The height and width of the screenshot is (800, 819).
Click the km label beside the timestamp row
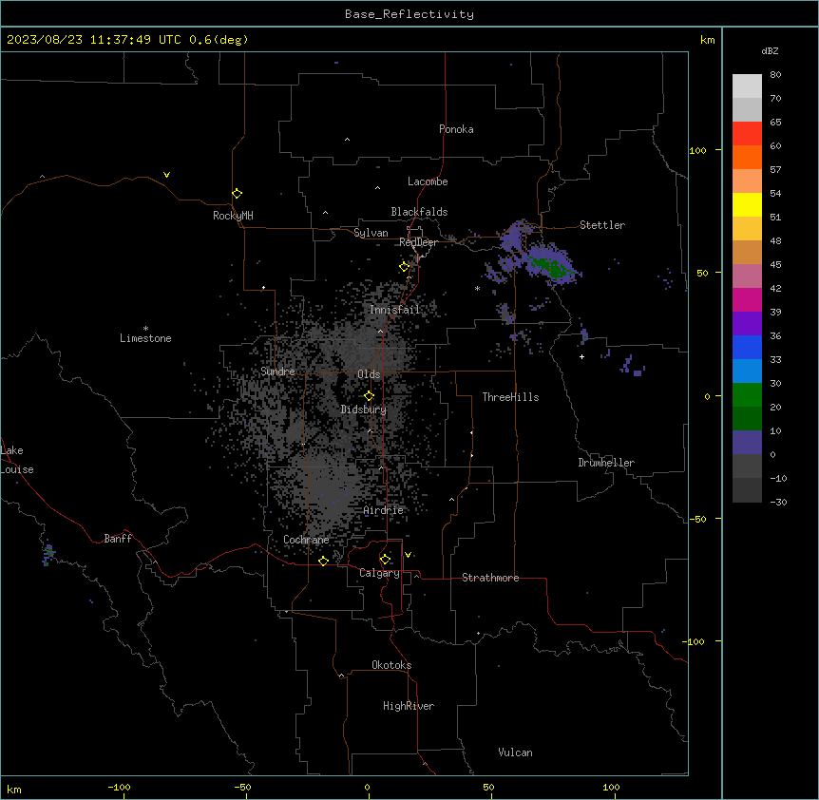pyautogui.click(x=707, y=40)
